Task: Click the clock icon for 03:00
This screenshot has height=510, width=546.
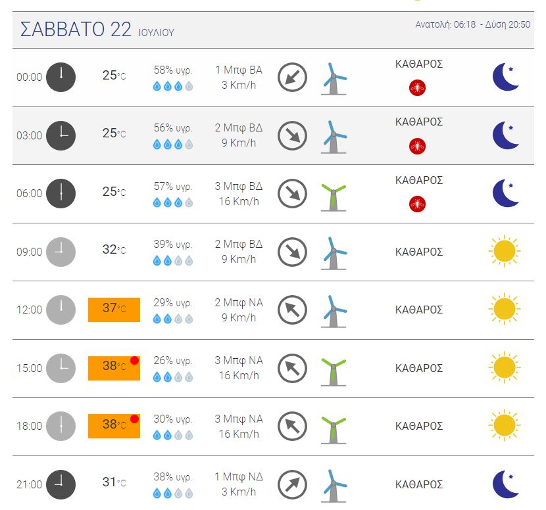Action: (x=61, y=135)
